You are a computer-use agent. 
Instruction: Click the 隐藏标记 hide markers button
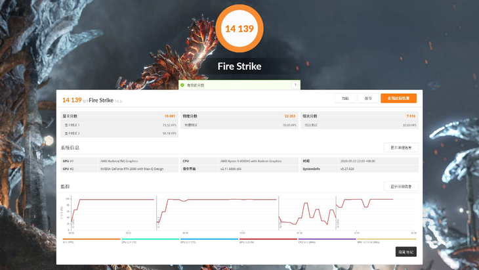[406, 252]
